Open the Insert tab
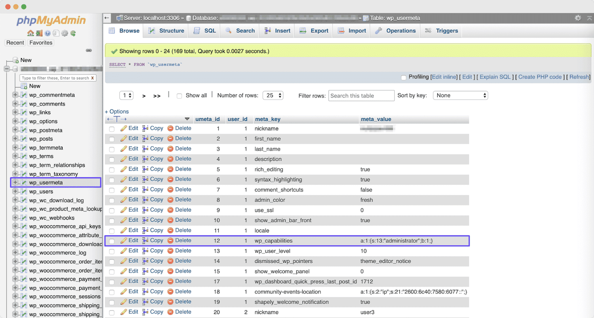The image size is (594, 318). pos(277,31)
